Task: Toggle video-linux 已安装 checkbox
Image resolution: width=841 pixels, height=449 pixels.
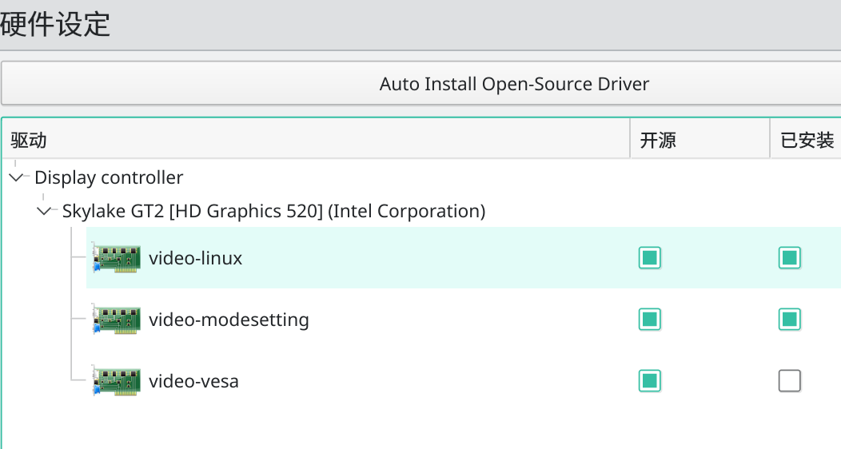Action: (790, 258)
